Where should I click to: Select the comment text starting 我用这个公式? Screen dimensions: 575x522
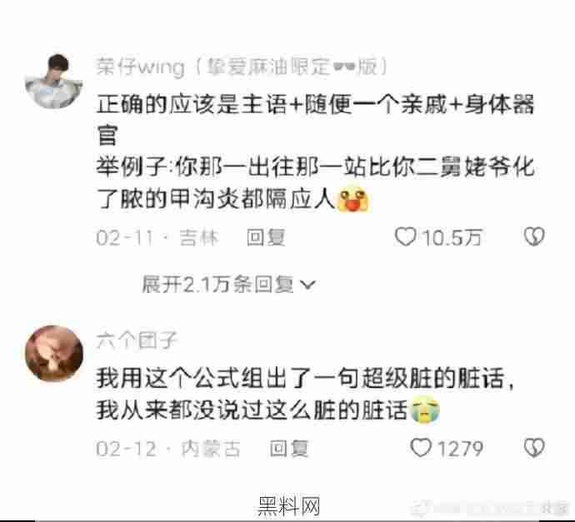[x=305, y=394]
